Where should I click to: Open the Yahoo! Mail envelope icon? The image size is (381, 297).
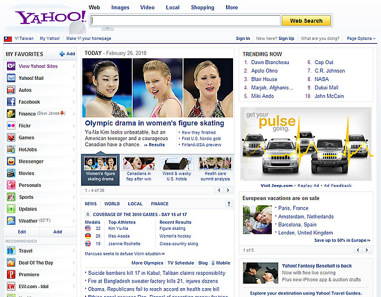[x=11, y=78]
